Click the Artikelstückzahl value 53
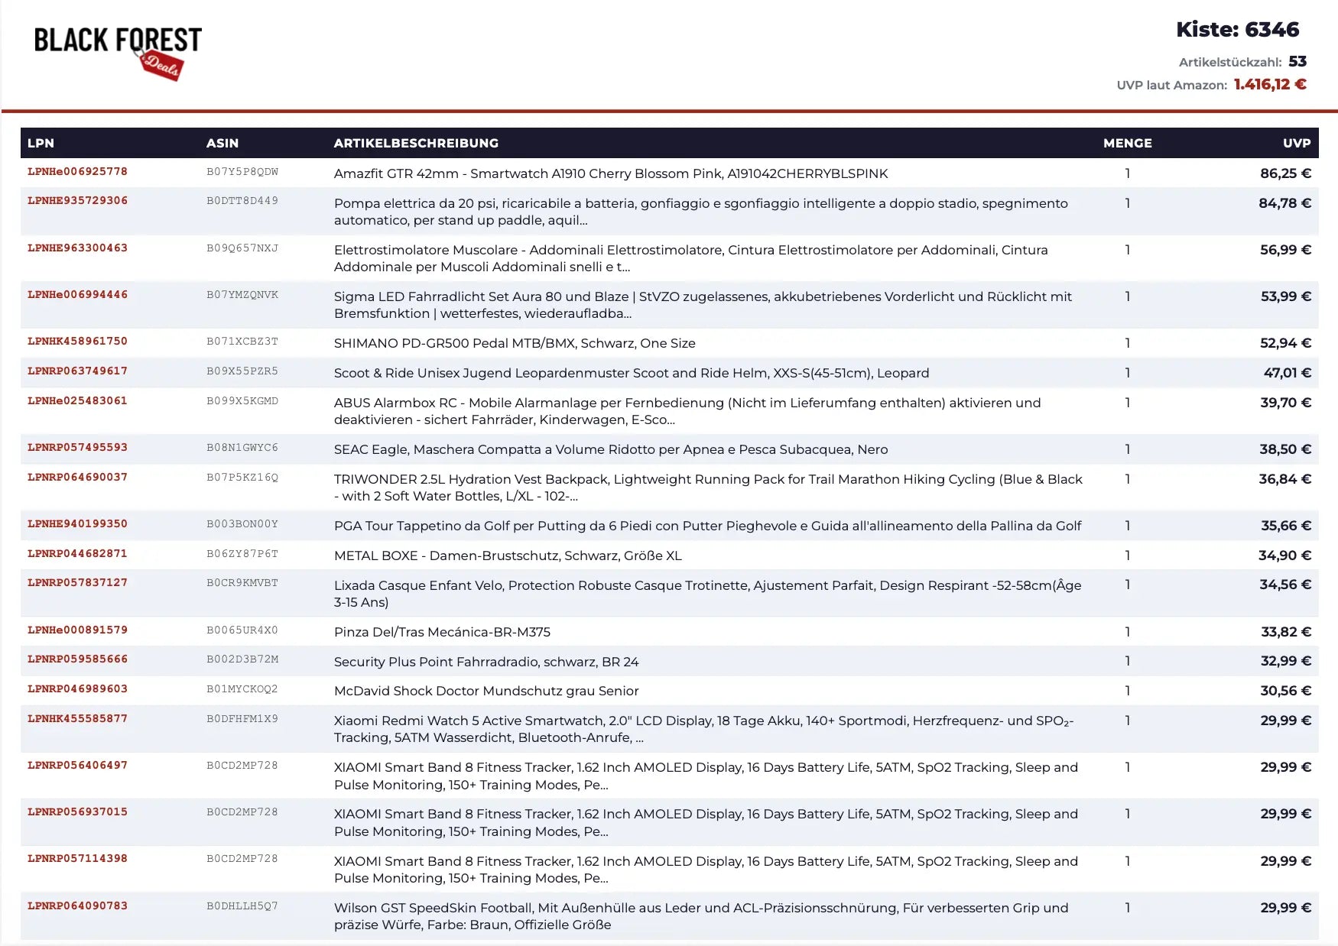This screenshot has width=1338, height=946. [x=1297, y=62]
